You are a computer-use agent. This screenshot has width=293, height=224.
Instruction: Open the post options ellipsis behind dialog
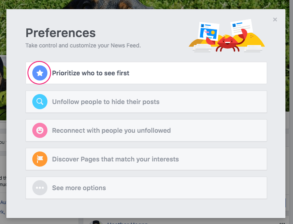pyautogui.click(x=283, y=222)
